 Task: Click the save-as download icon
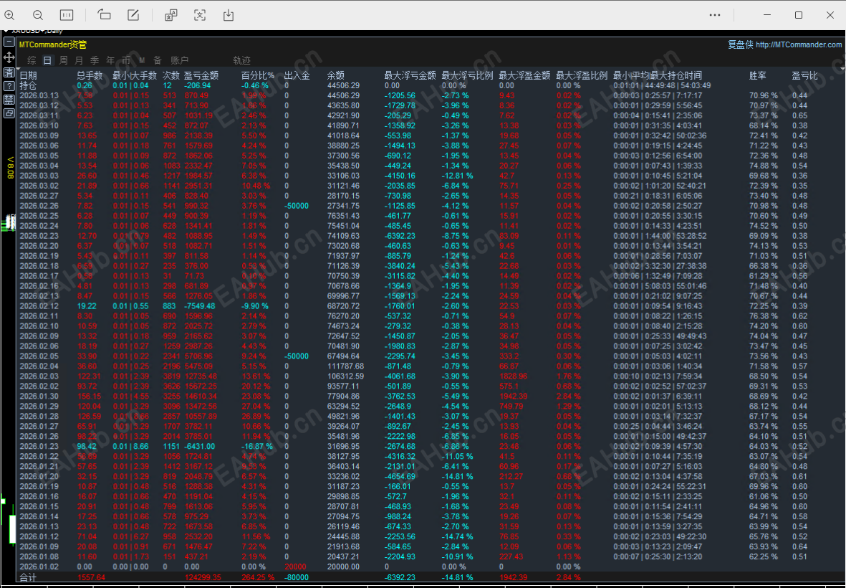[229, 15]
